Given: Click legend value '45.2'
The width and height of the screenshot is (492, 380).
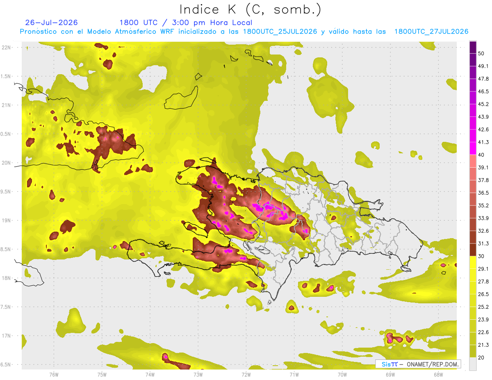Looking at the screenshot, I should (x=483, y=104).
